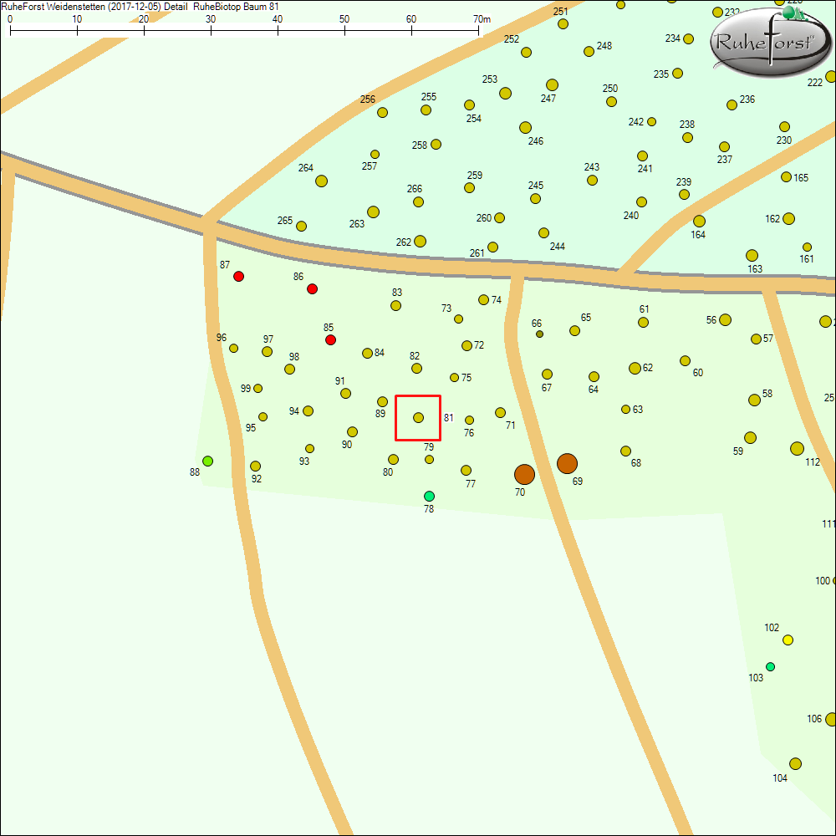836x836 pixels.
Task: Select the teal green tree 78
Action: point(429,496)
